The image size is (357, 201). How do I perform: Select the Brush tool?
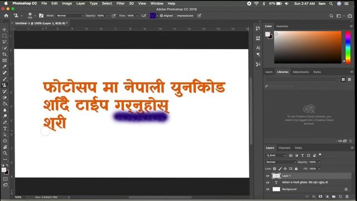coord(4,79)
